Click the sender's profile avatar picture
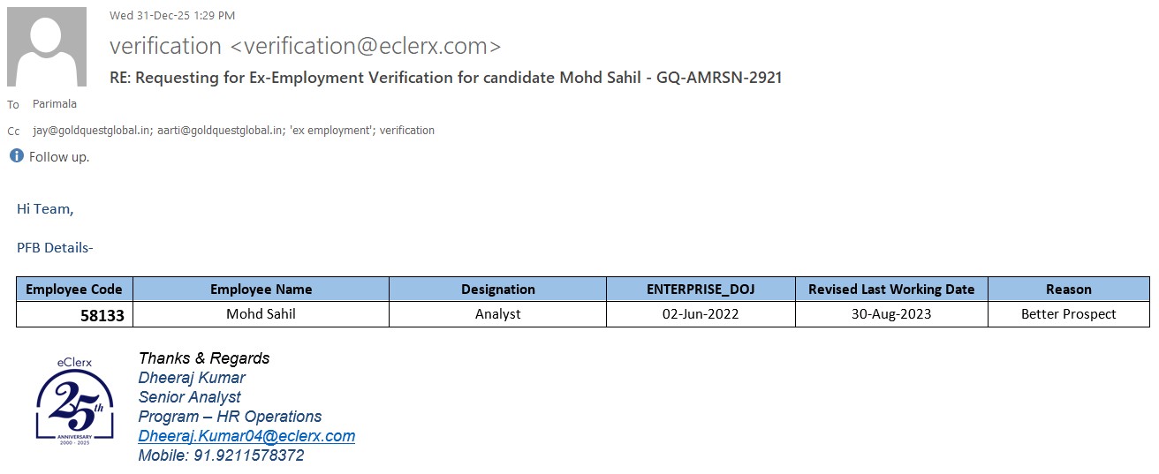1159x474 pixels. pyautogui.click(x=47, y=47)
